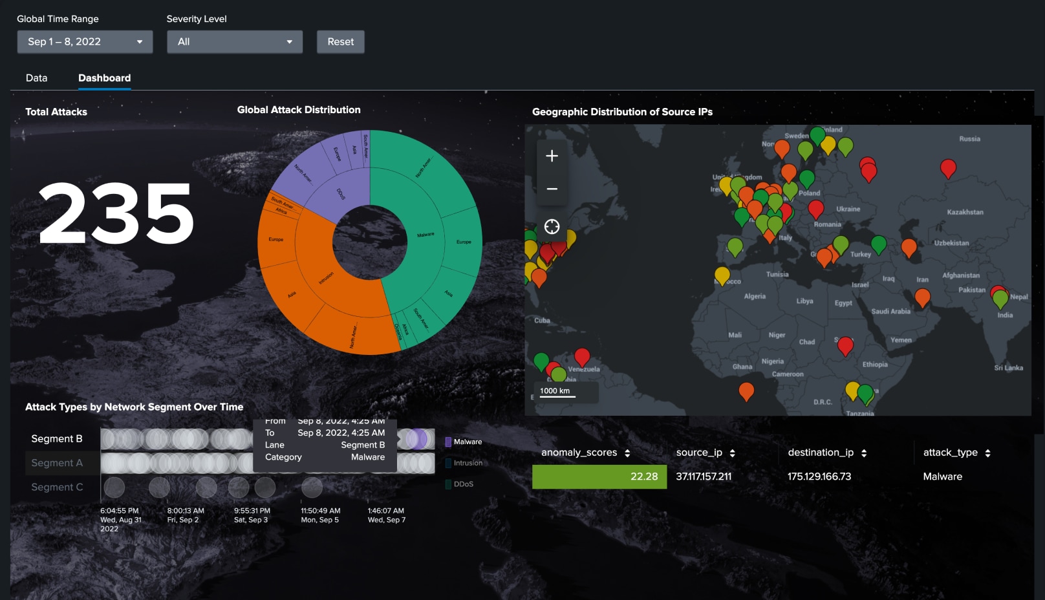Zoom out of the geographic map
1045x600 pixels.
click(x=551, y=187)
